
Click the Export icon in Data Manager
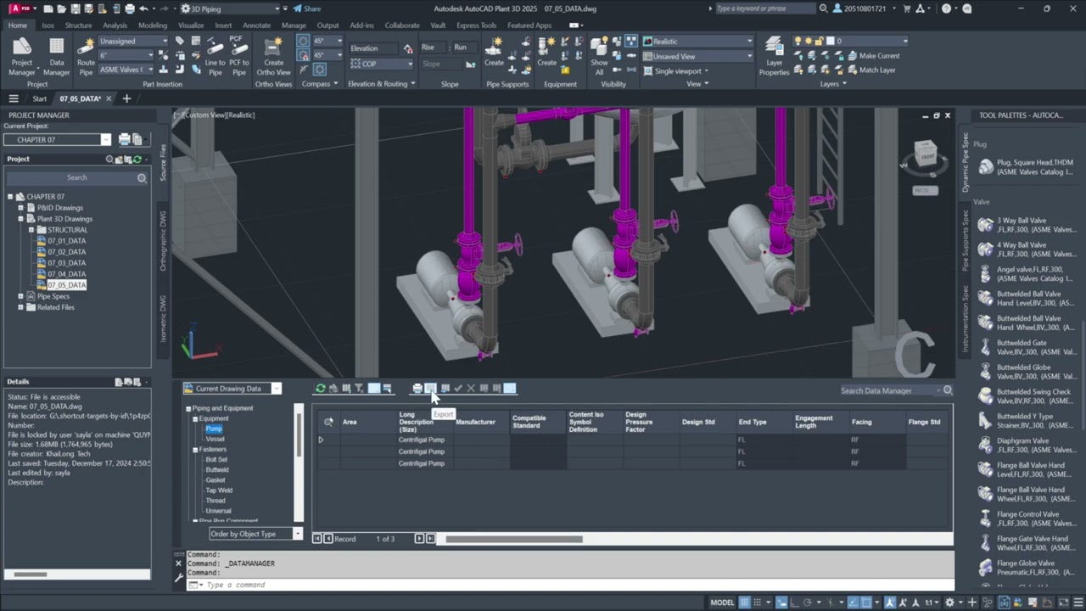(x=431, y=389)
